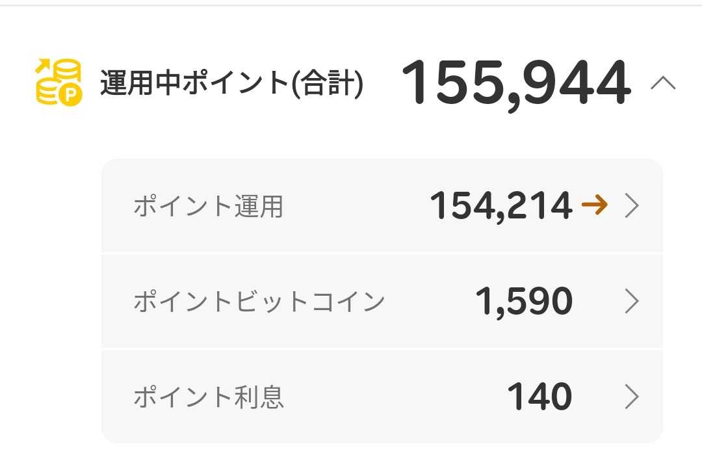702x457 pixels.
Task: Tap blank area of ポイント運用 row
Action: pyautogui.click(x=356, y=206)
